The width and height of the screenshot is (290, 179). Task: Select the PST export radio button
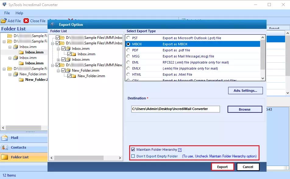(128, 38)
